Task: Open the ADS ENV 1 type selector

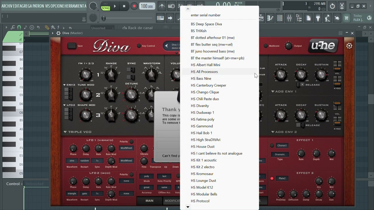Action: click(x=284, y=91)
